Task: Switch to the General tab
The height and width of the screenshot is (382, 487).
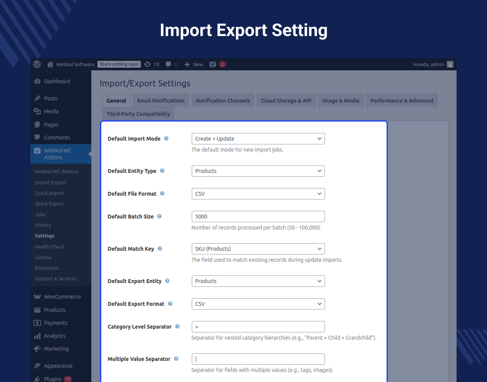Action: [116, 100]
